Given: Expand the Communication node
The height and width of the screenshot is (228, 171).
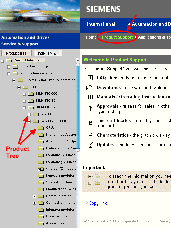Looking at the screenshot, I should pos(34,196).
